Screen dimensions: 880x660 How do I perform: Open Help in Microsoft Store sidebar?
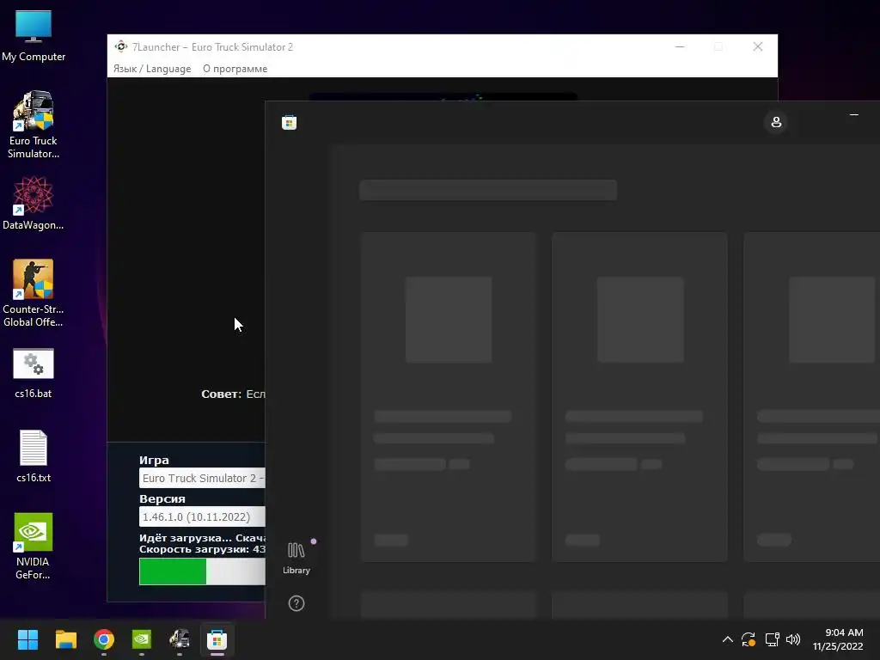pyautogui.click(x=296, y=603)
